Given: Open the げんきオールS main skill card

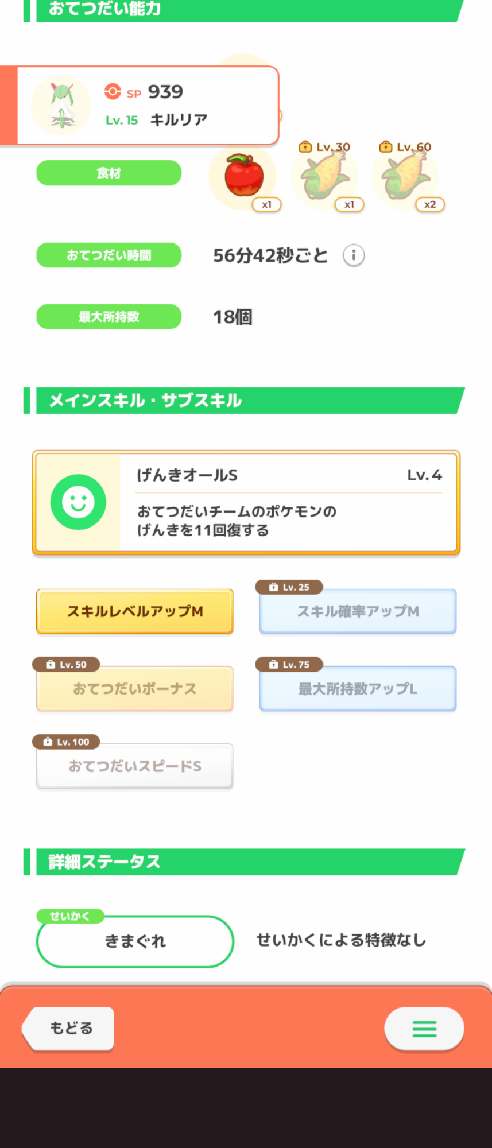Looking at the screenshot, I should coord(246,503).
